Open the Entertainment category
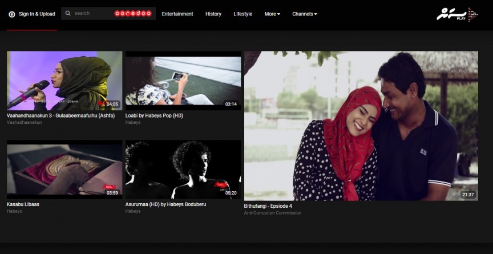493x254 pixels. [x=177, y=14]
